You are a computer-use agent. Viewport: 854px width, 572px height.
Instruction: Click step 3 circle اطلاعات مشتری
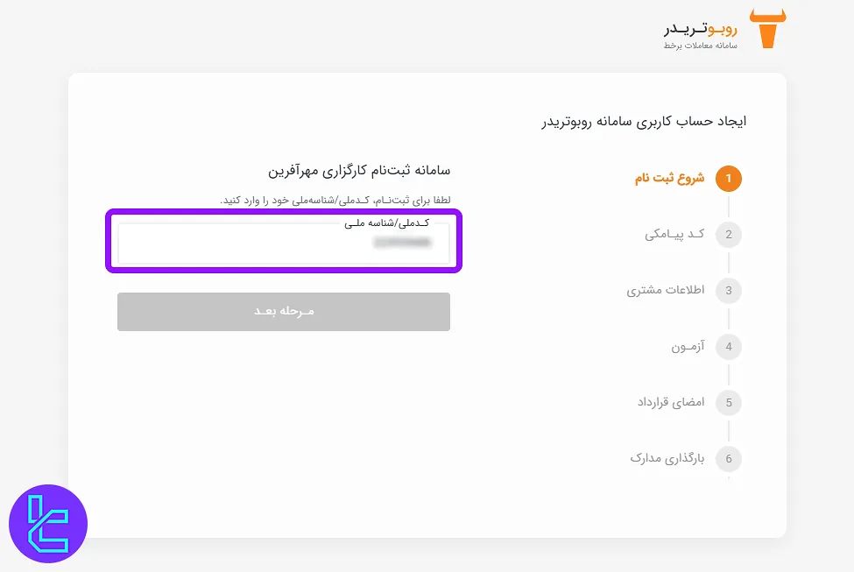728,290
